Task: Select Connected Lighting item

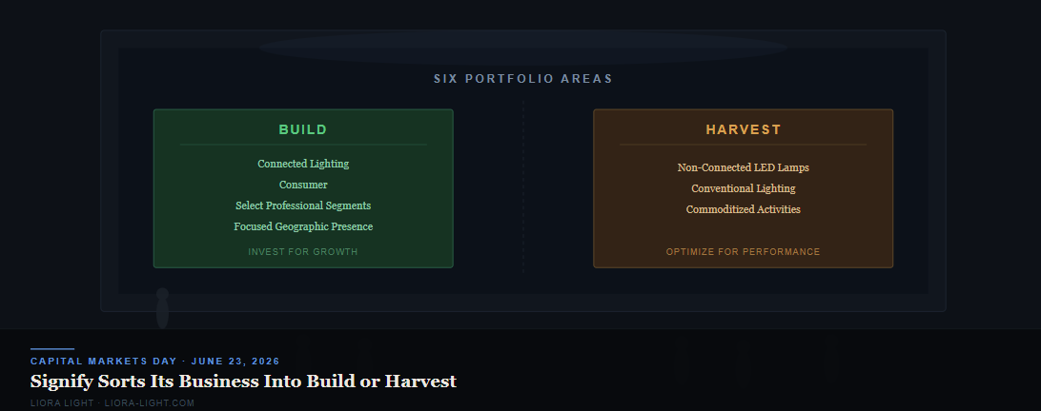Action: [303, 164]
